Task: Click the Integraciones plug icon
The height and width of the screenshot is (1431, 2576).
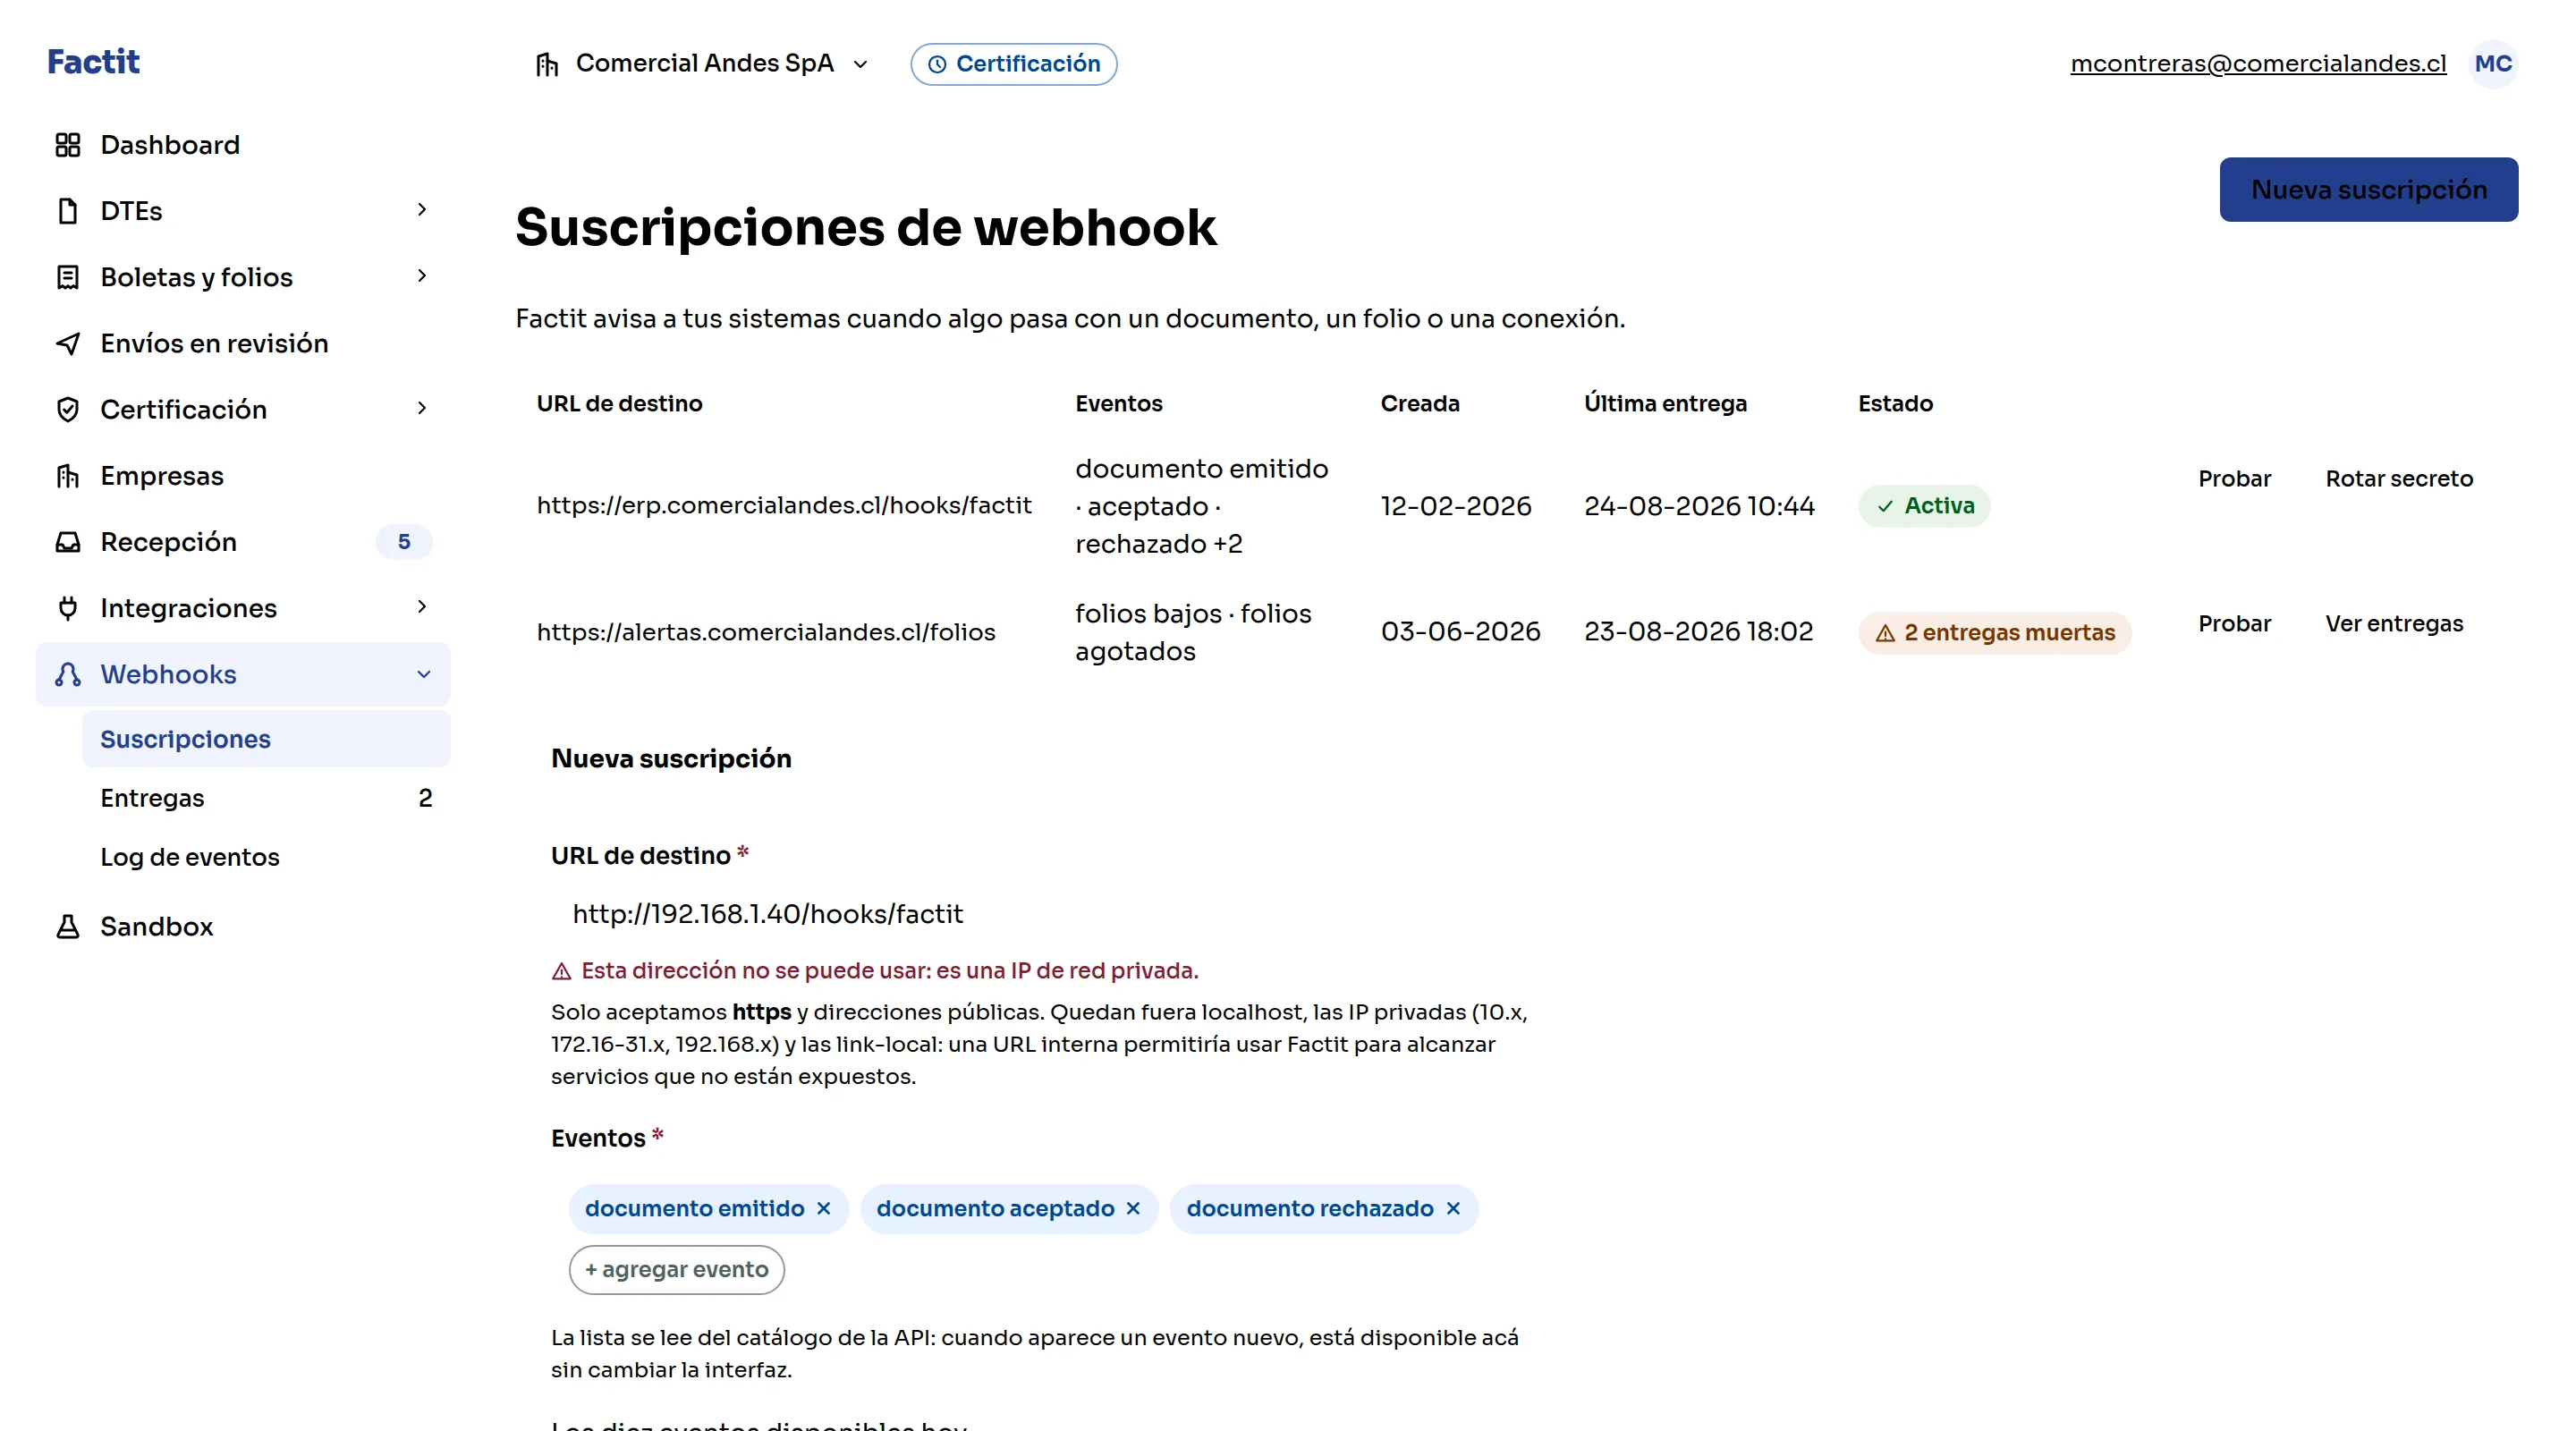Action: pyautogui.click(x=67, y=608)
